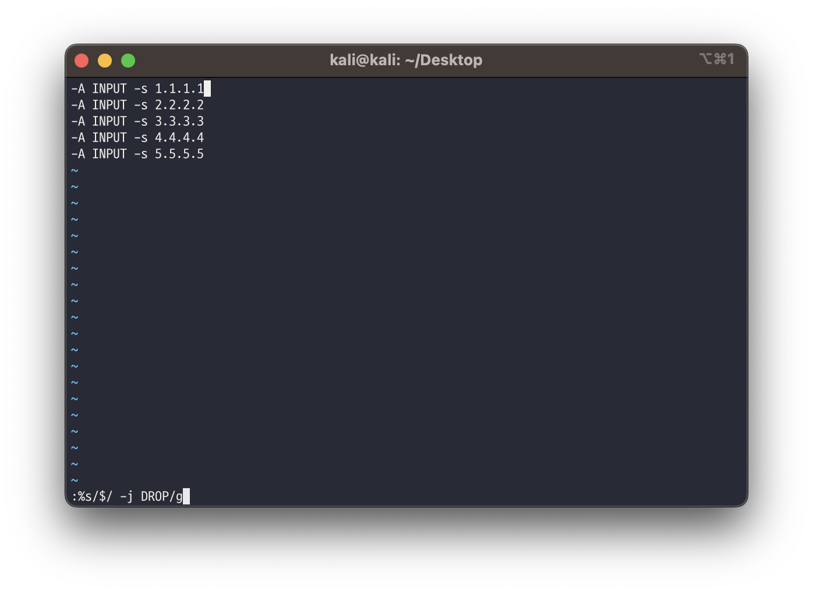The width and height of the screenshot is (813, 593).
Task: Click the line '-A INPUT -s 4.4.4.4'
Action: [137, 137]
